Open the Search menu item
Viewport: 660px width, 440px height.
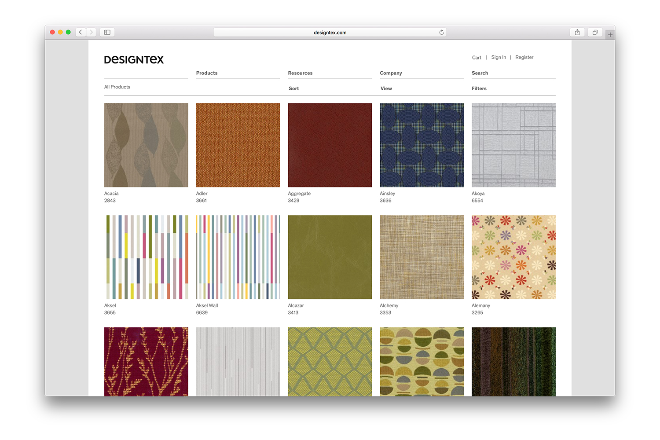click(x=480, y=73)
